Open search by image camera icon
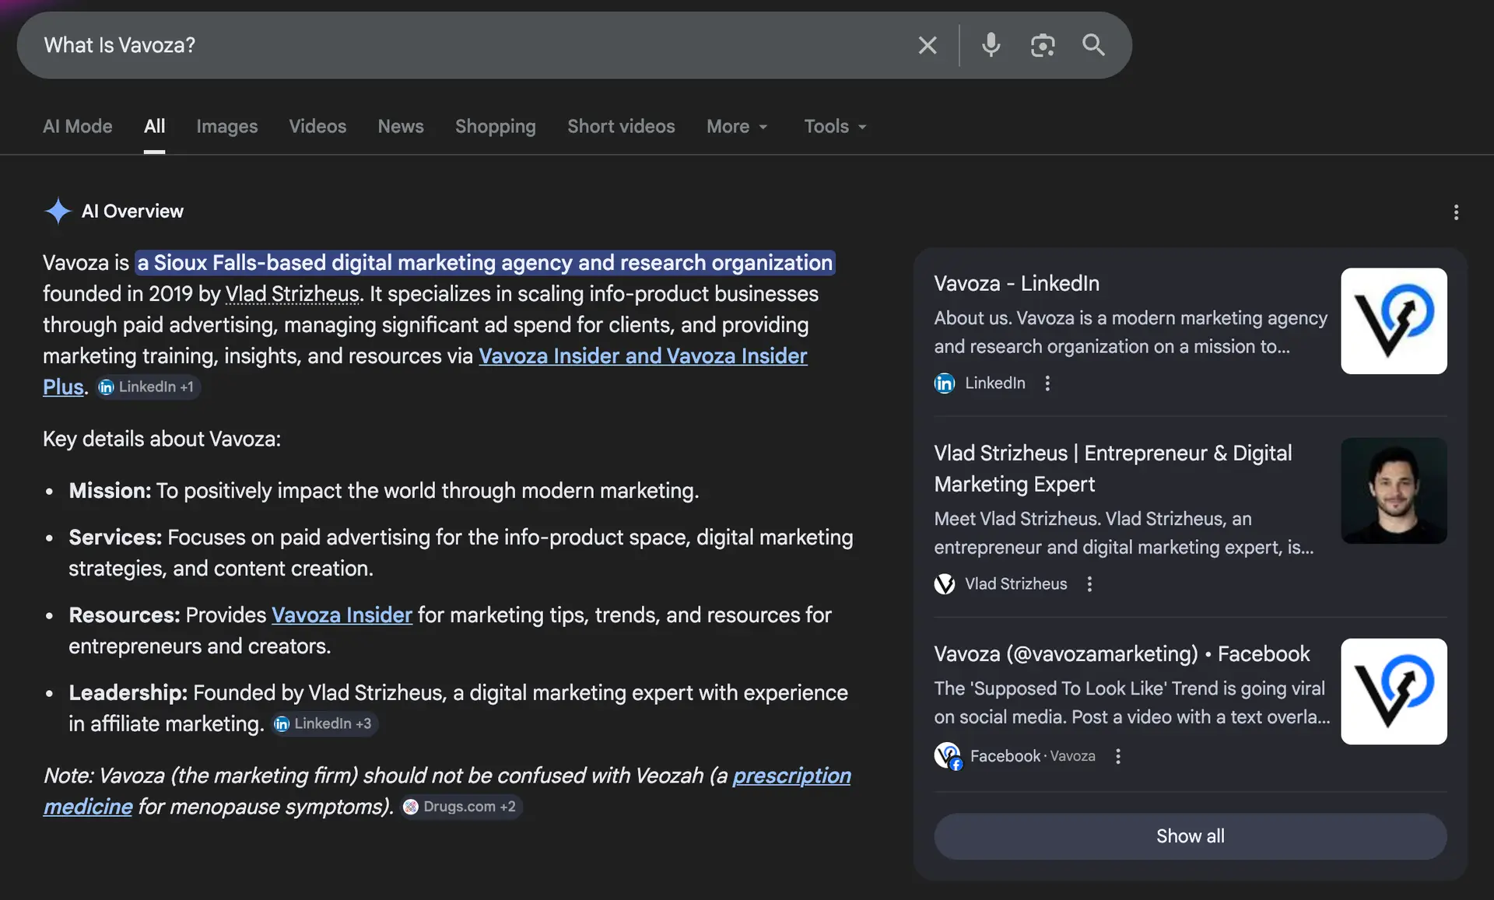 [1042, 45]
